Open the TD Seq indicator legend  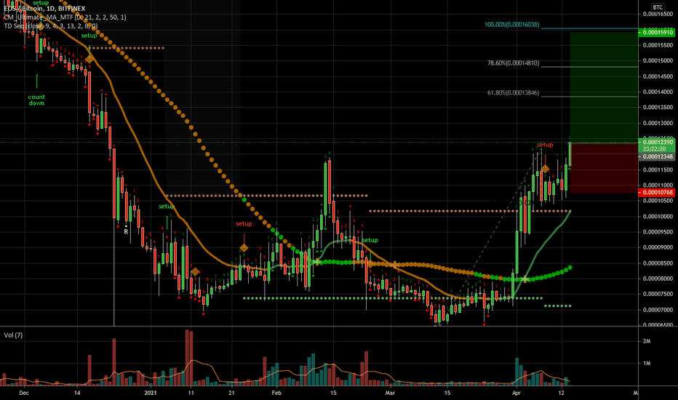pyautogui.click(x=51, y=26)
